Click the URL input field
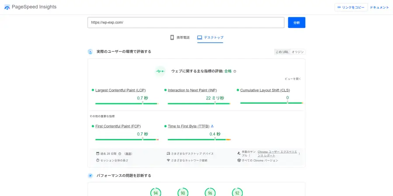 pos(186,23)
